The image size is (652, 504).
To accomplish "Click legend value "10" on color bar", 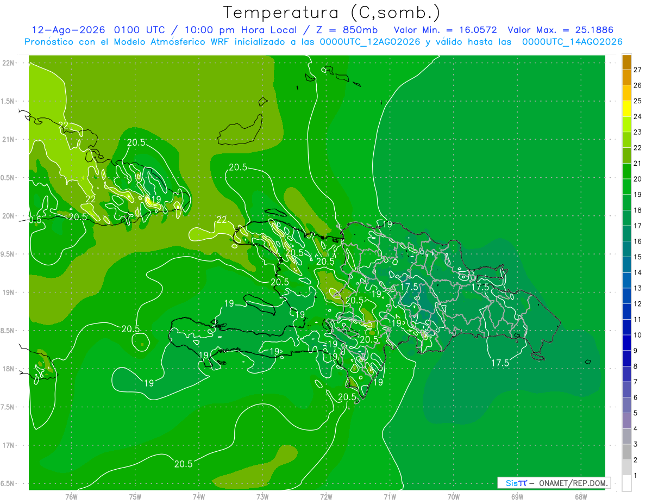I will (x=638, y=335).
